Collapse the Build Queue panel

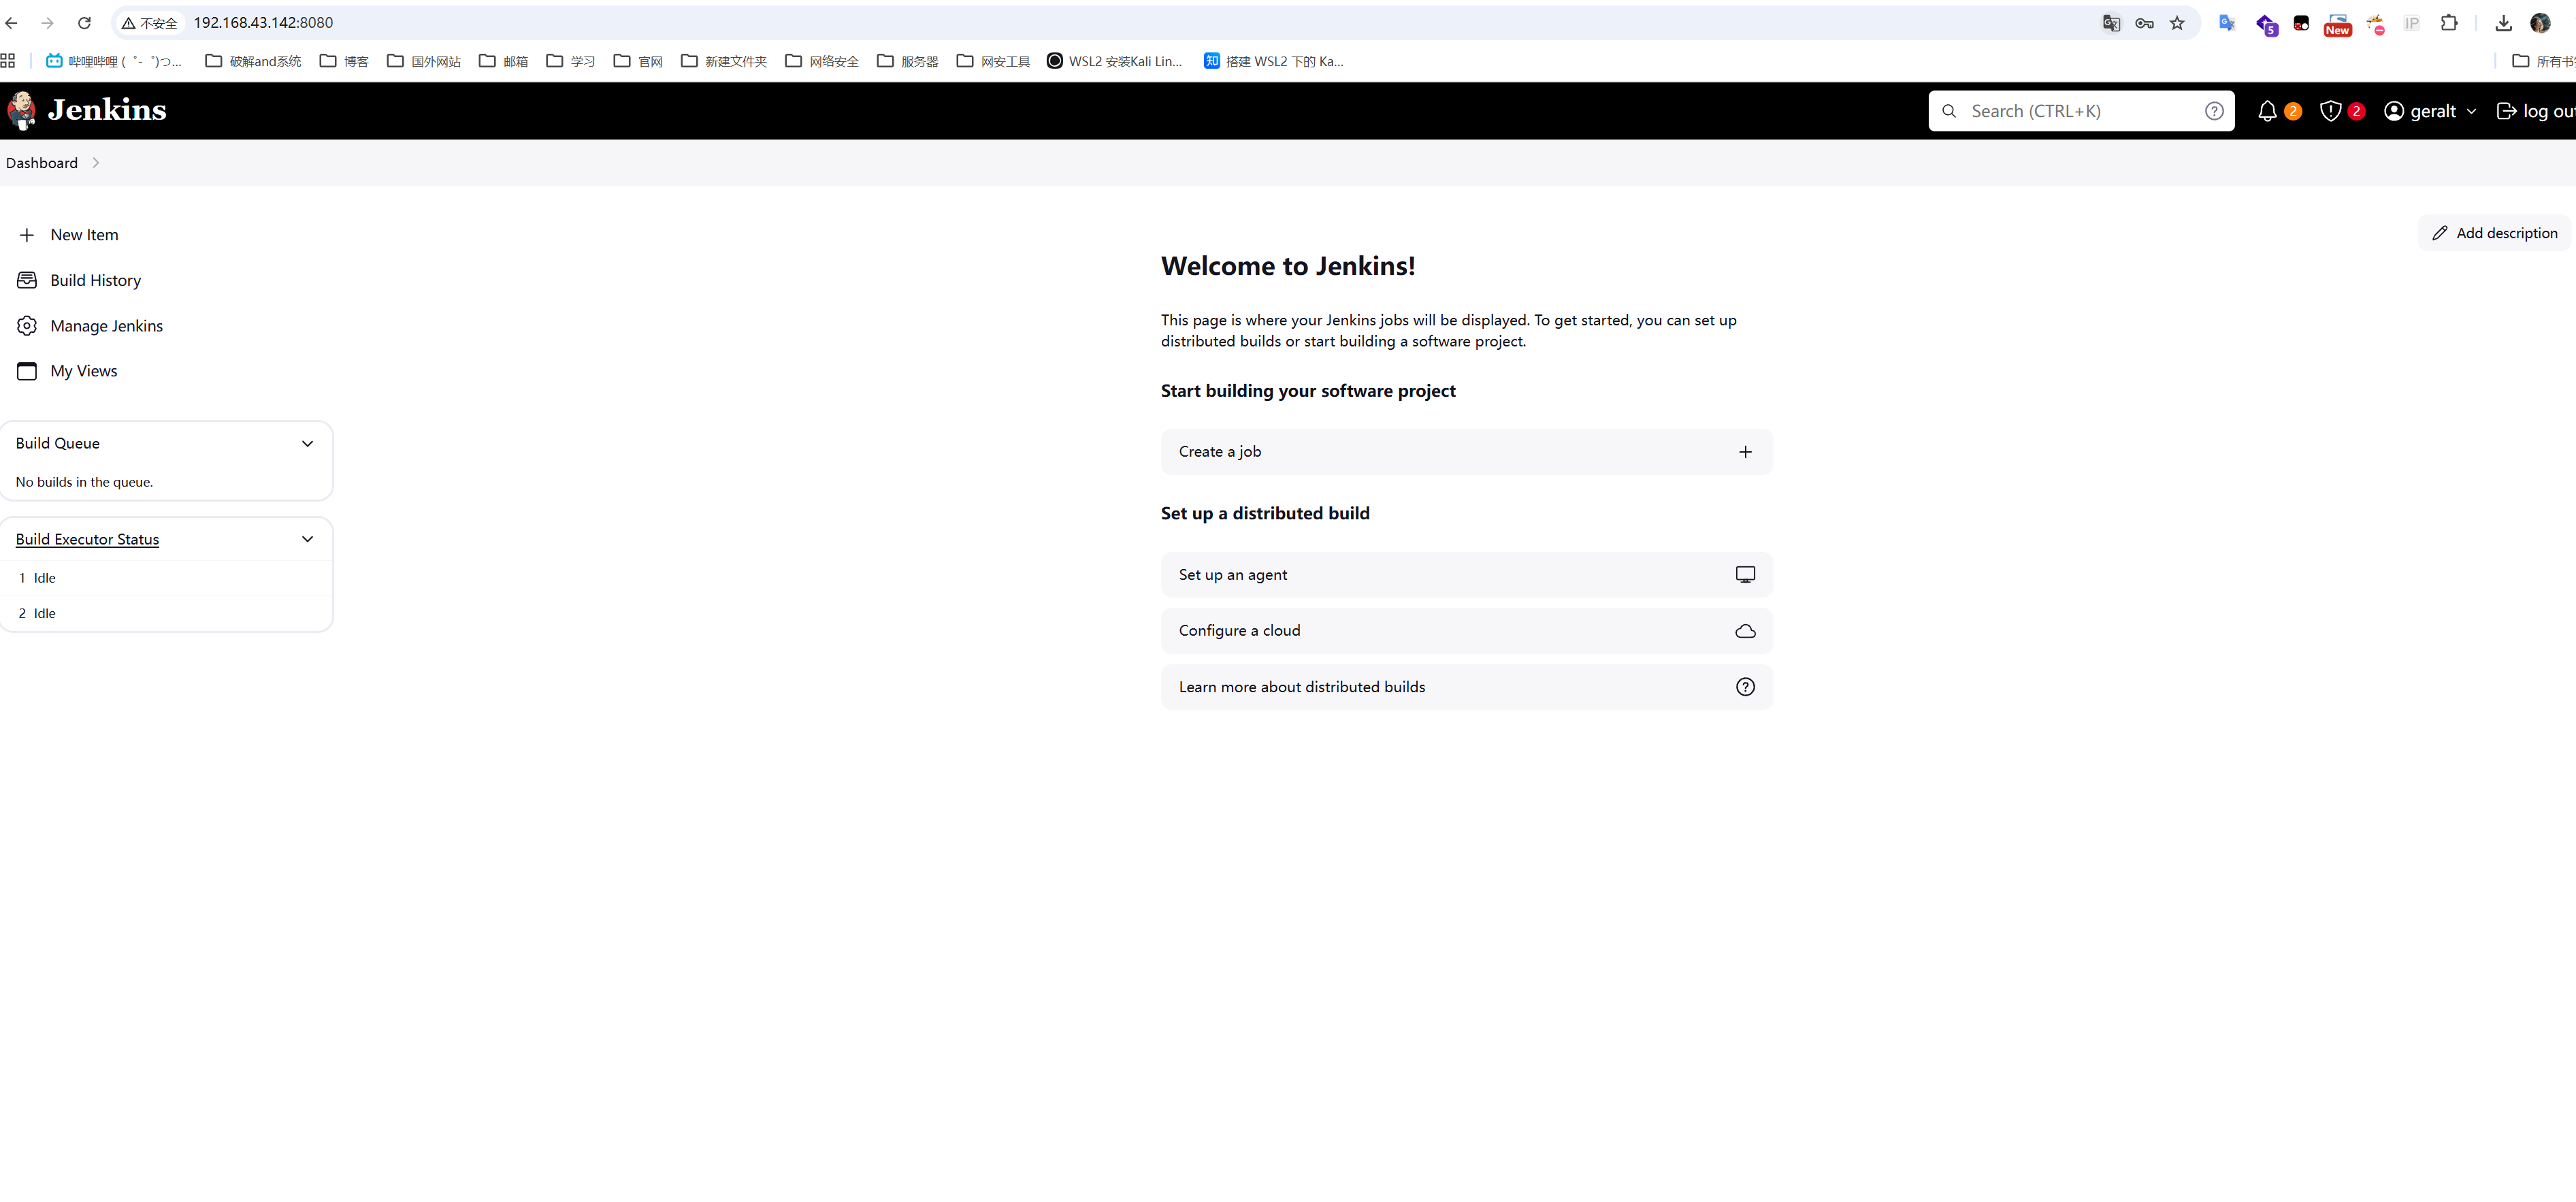pos(307,444)
